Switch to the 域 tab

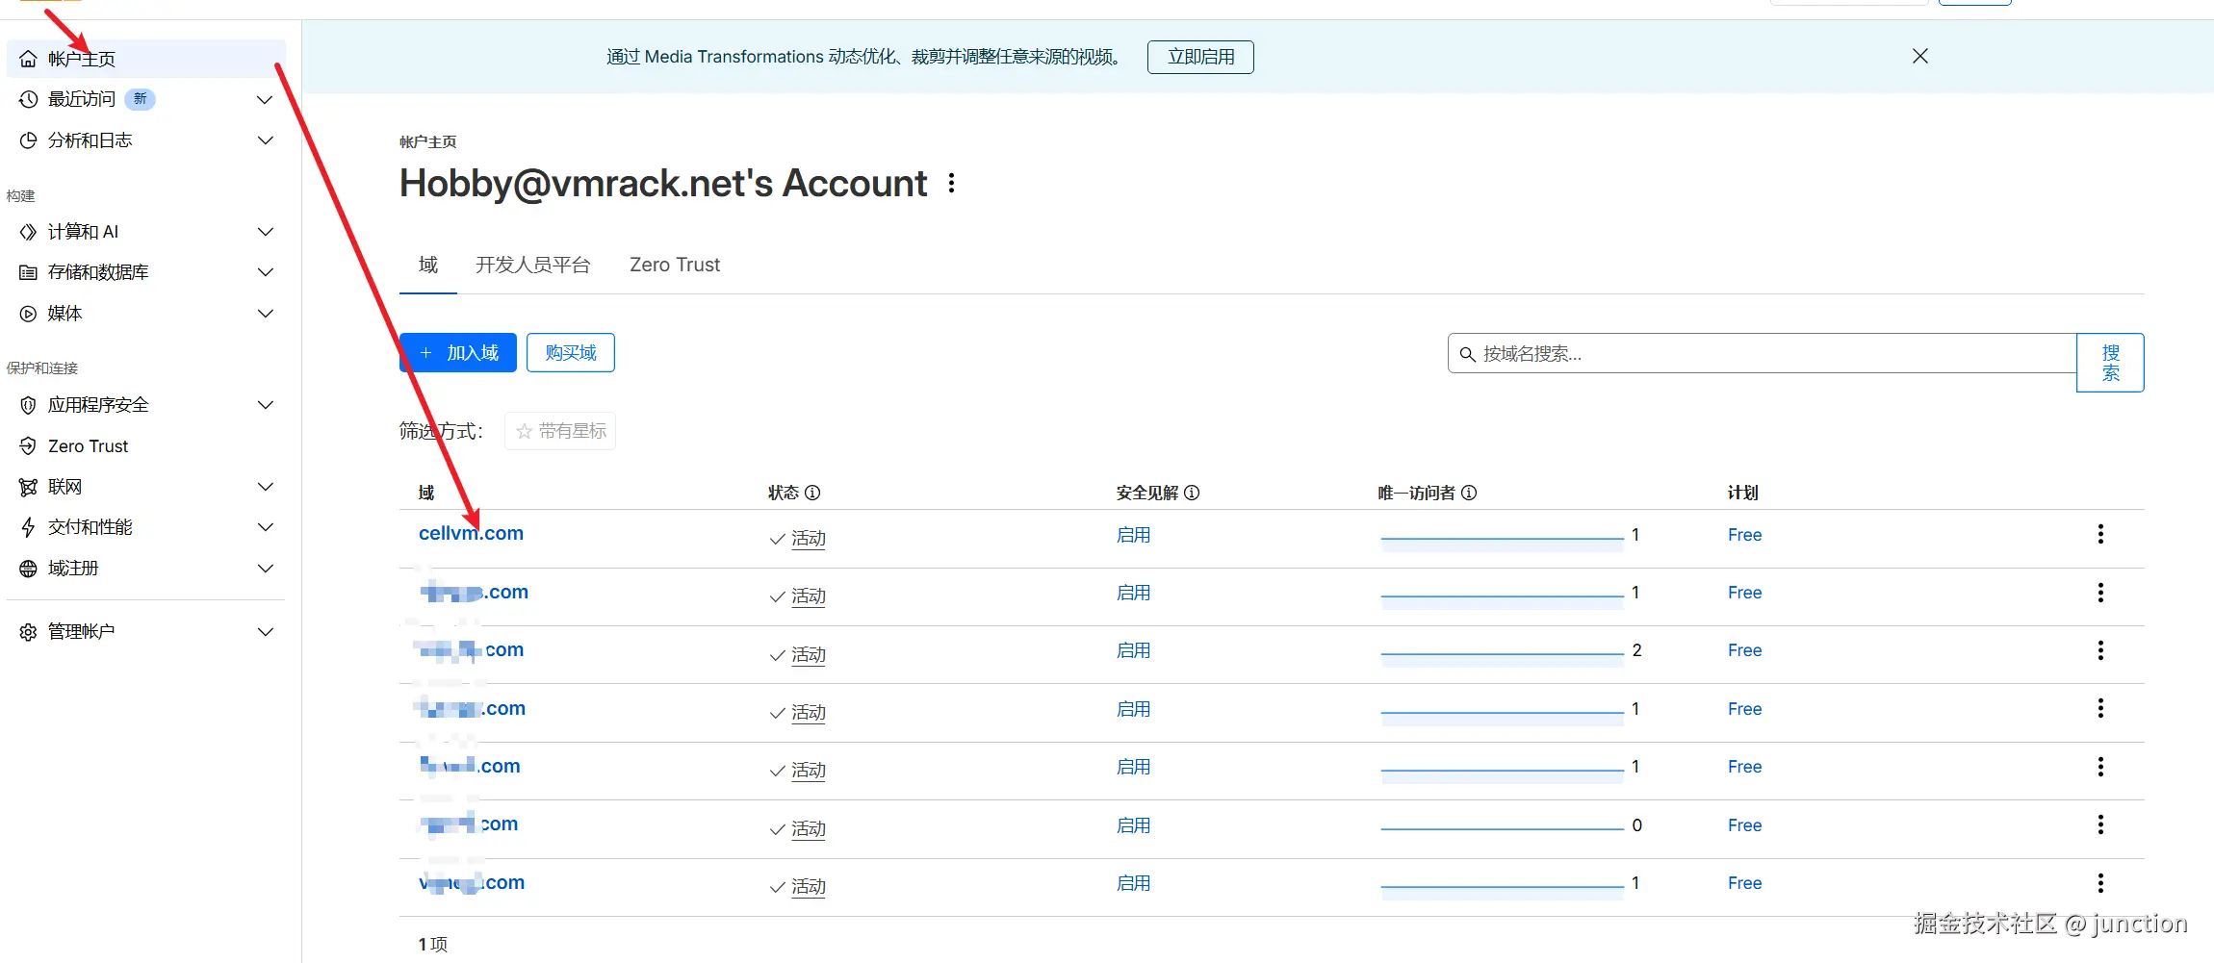click(428, 265)
